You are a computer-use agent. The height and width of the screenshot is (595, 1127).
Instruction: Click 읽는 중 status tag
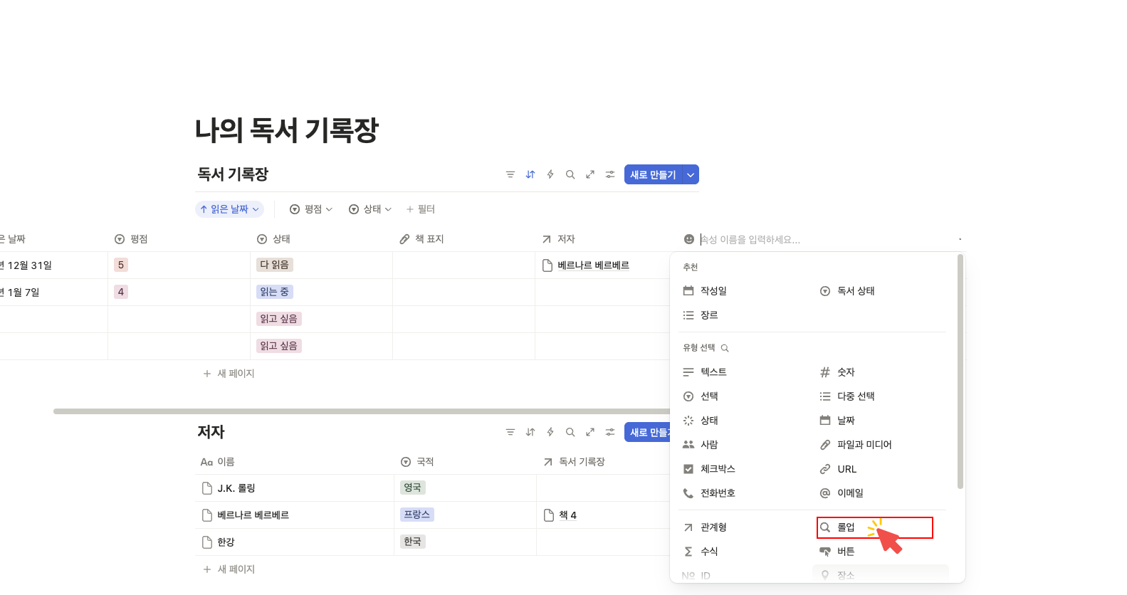[x=275, y=292]
